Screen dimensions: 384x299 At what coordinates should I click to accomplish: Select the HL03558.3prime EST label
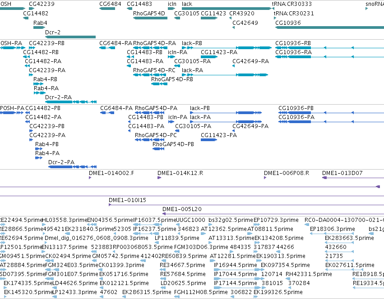(65, 220)
